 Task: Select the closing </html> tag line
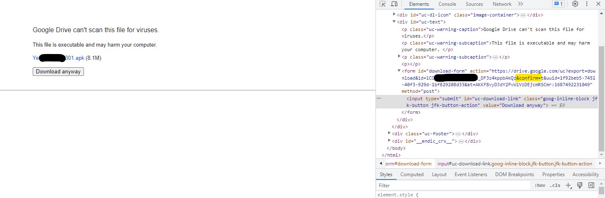391,155
